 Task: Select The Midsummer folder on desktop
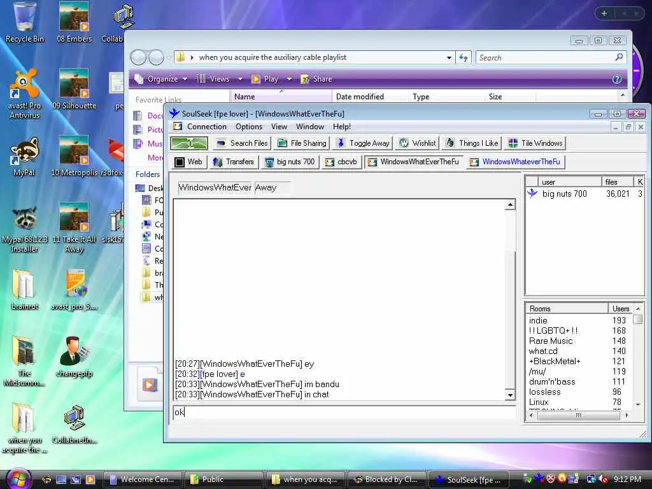point(24,361)
